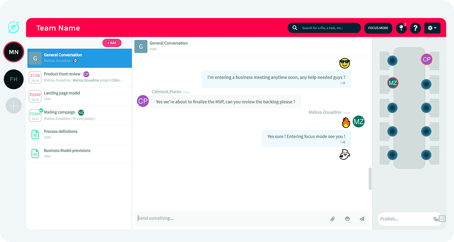The width and height of the screenshot is (454, 242).
Task: Like the business meeting message
Action: 343,83
